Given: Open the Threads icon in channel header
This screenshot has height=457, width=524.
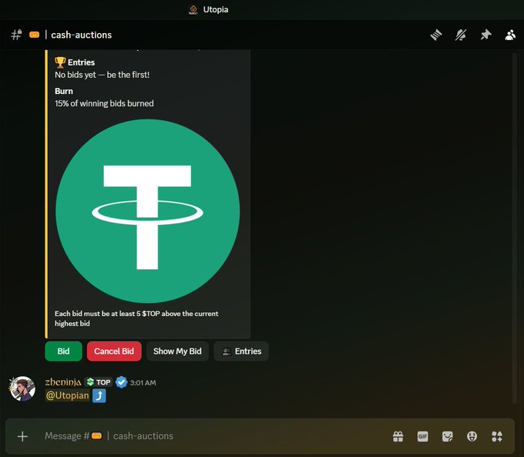Looking at the screenshot, I should 436,35.
